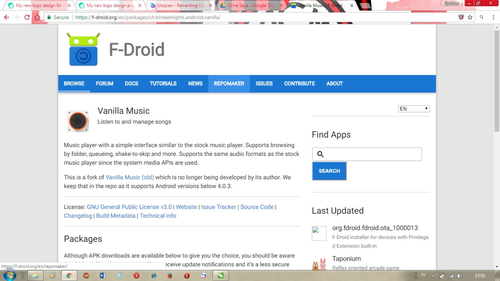Open the org.fdroid.fdroid.ota_1000013 title link
Image resolution: width=500 pixels, height=281 pixels.
375,228
